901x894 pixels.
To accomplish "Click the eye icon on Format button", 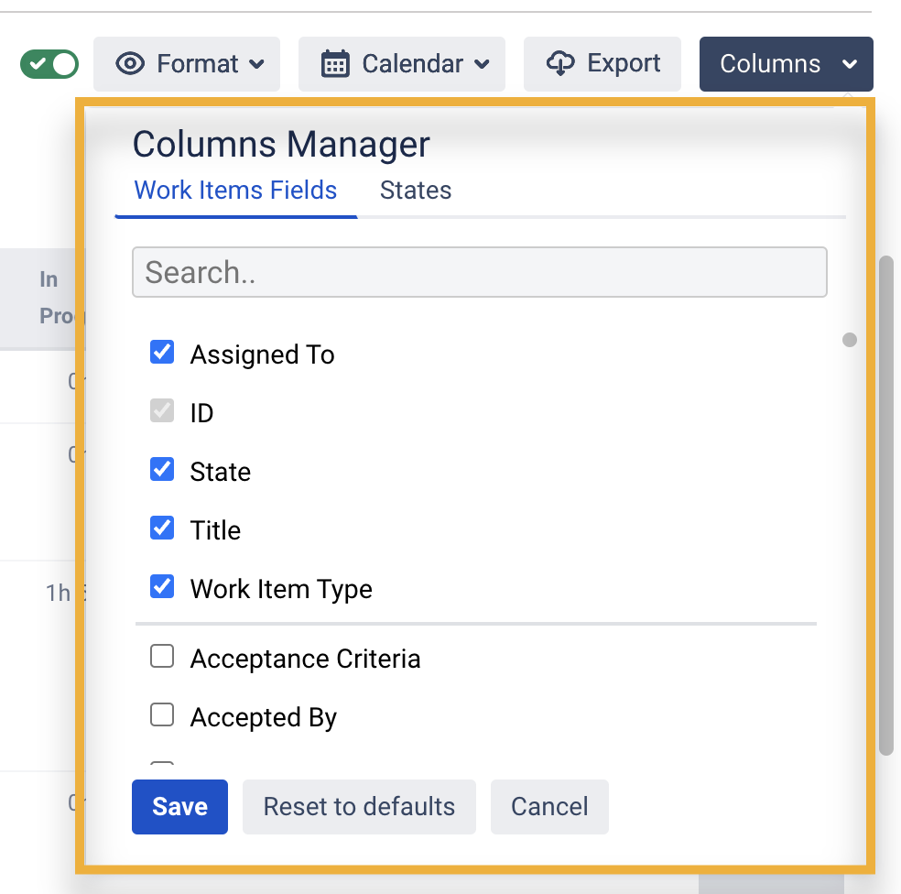I will tap(132, 64).
